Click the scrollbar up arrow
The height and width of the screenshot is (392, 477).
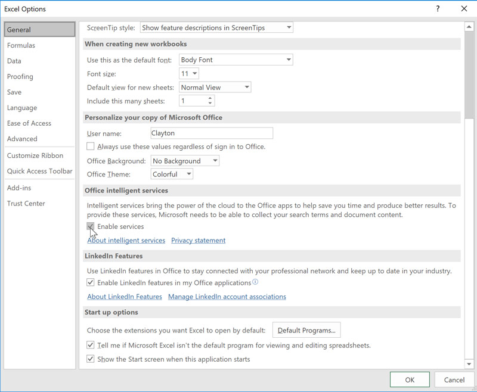tap(469, 27)
